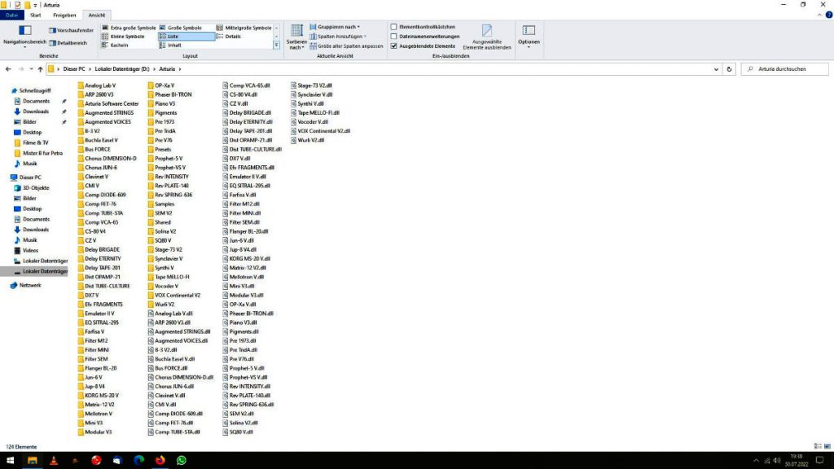Switch layout to Kleine Symbole
The height and width of the screenshot is (469, 834).
click(123, 37)
